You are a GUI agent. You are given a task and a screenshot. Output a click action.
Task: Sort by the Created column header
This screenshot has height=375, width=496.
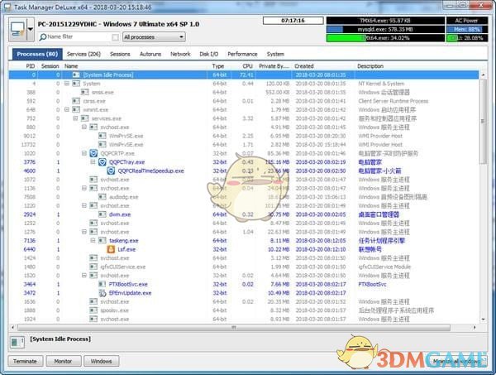pyautogui.click(x=303, y=66)
